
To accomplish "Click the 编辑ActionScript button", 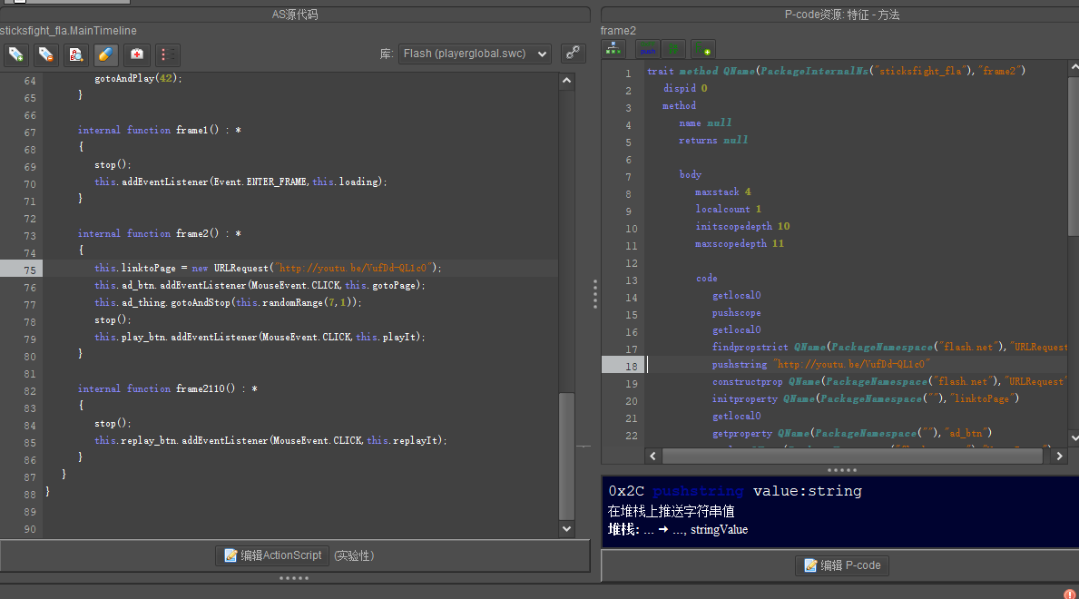I will [272, 555].
